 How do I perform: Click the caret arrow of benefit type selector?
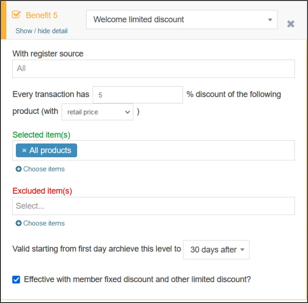(x=270, y=20)
